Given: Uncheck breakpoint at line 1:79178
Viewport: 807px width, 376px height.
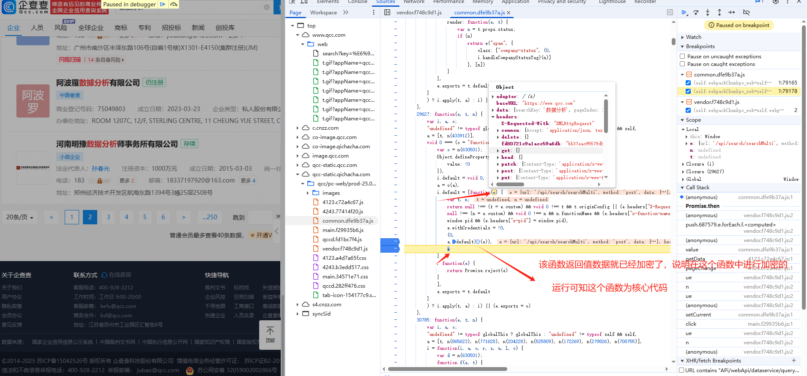Looking at the screenshot, I should (x=688, y=91).
